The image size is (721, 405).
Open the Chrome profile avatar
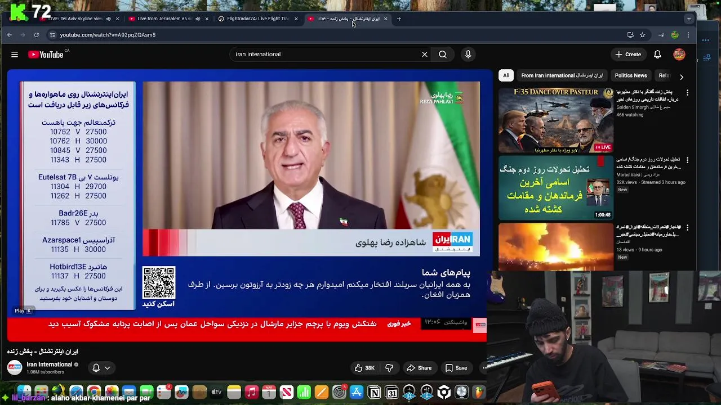coord(675,35)
